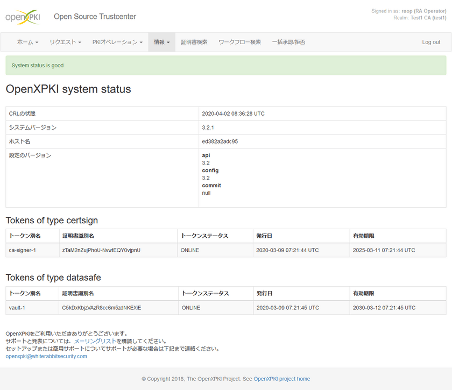Expand the ホーム navigation dropdown
Viewport: 452px width, 390px height.
tap(26, 42)
